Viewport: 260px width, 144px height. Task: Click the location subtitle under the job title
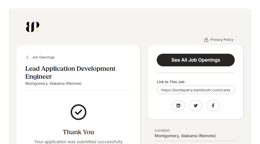point(53,83)
